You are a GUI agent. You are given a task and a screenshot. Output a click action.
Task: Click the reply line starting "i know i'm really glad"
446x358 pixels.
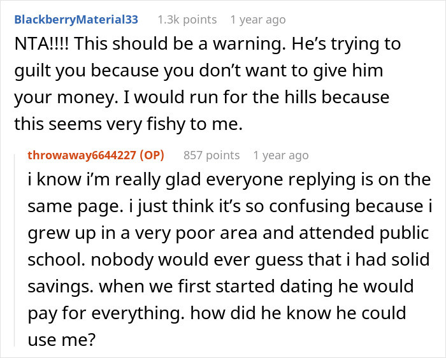point(229,179)
